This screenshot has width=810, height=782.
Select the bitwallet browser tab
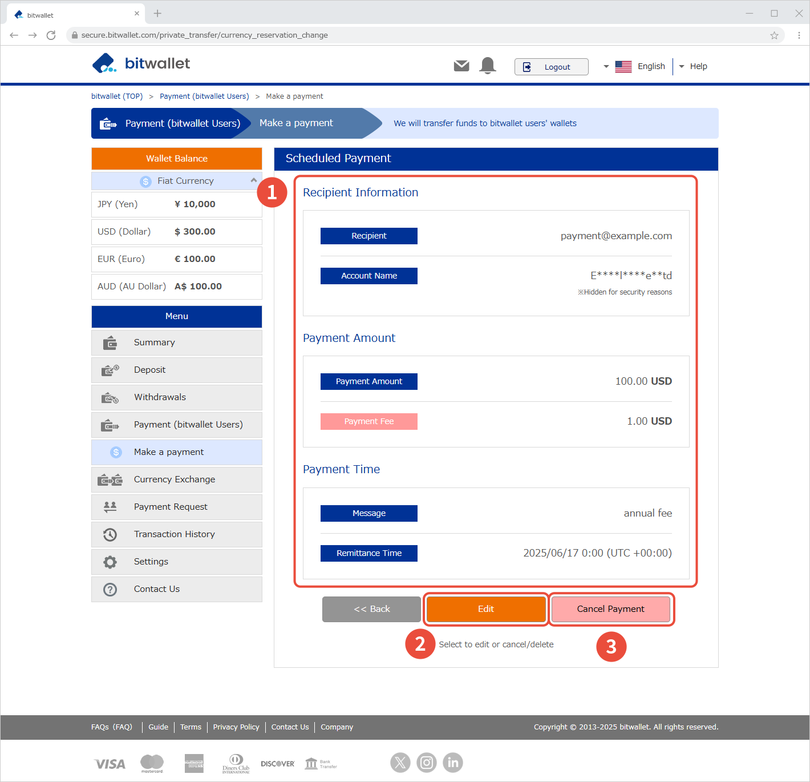point(75,15)
